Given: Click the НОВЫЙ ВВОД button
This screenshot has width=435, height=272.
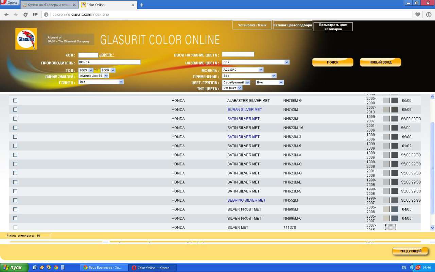Looking at the screenshot, I should [380, 62].
